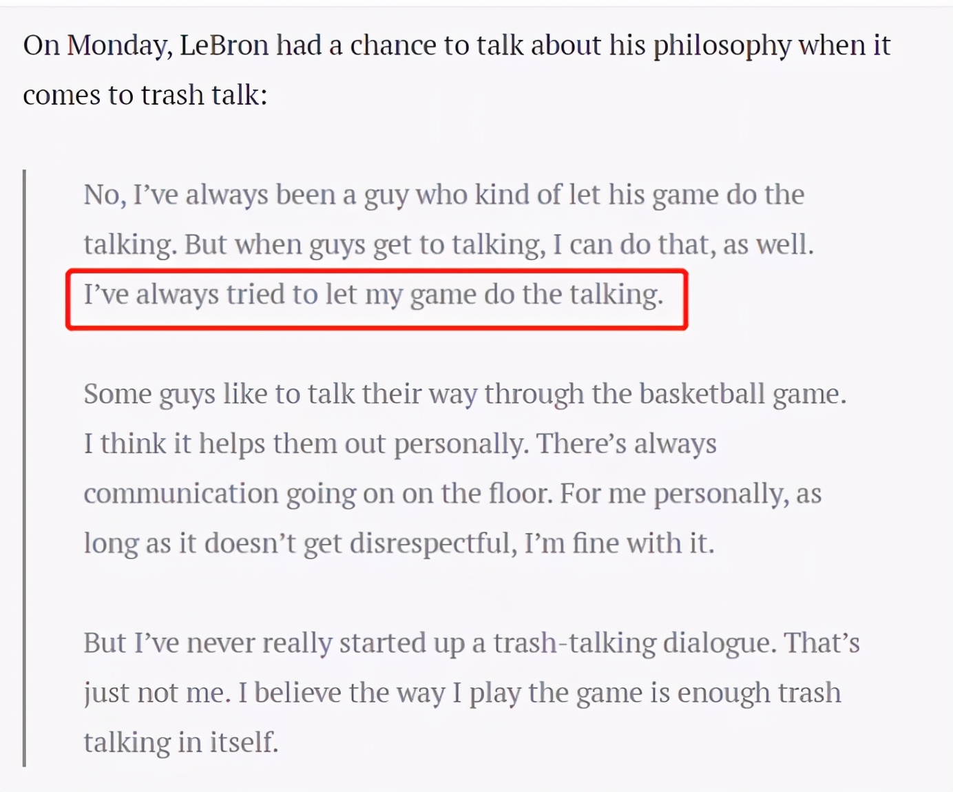
Task: Click the line "talking. But when guys get to talking"
Action: pyautogui.click(x=448, y=245)
